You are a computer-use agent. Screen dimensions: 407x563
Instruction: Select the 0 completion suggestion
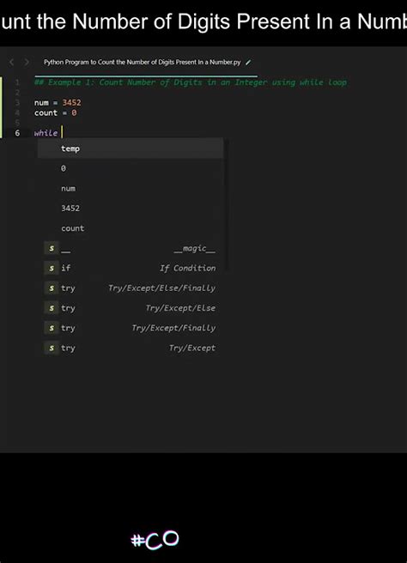tap(131, 168)
